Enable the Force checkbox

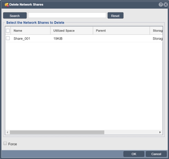pos(5,143)
